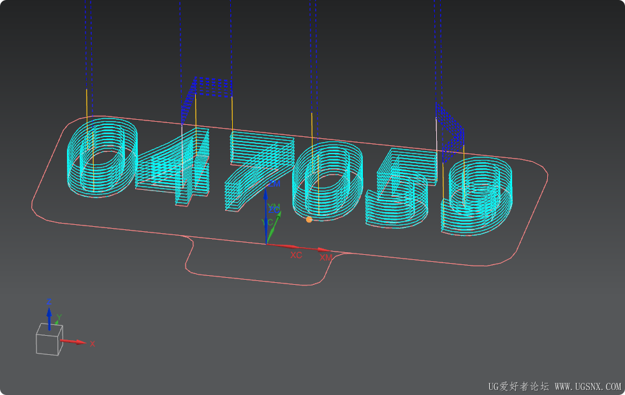Click the ZM axis label

pos(274,183)
